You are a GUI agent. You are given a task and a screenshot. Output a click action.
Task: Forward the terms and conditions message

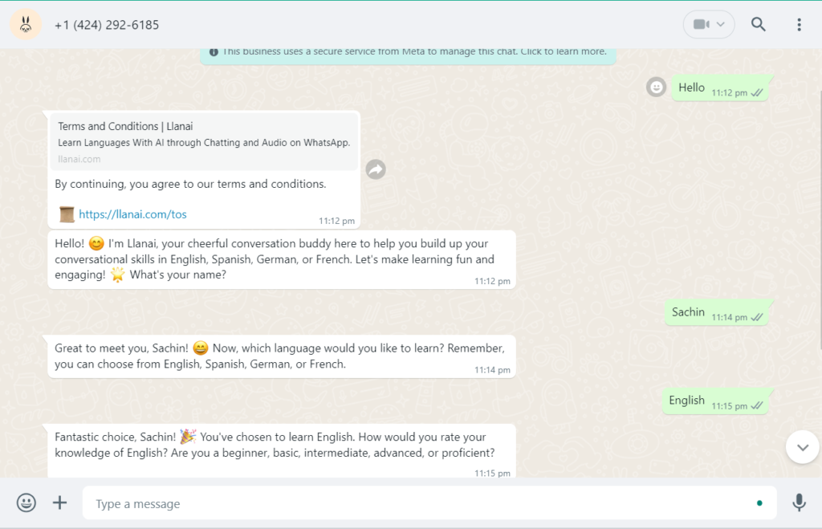click(x=376, y=169)
